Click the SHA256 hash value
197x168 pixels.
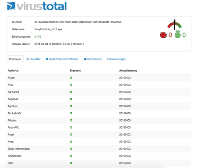[78, 22]
